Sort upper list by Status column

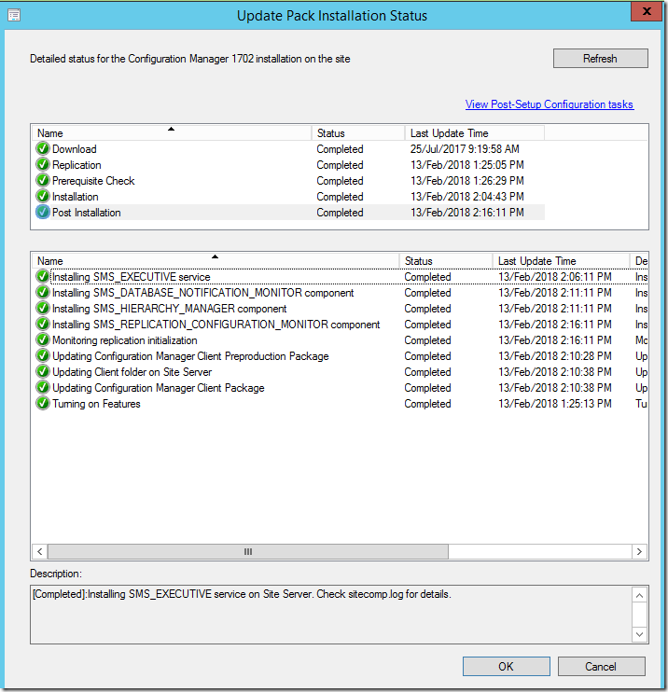coord(358,132)
